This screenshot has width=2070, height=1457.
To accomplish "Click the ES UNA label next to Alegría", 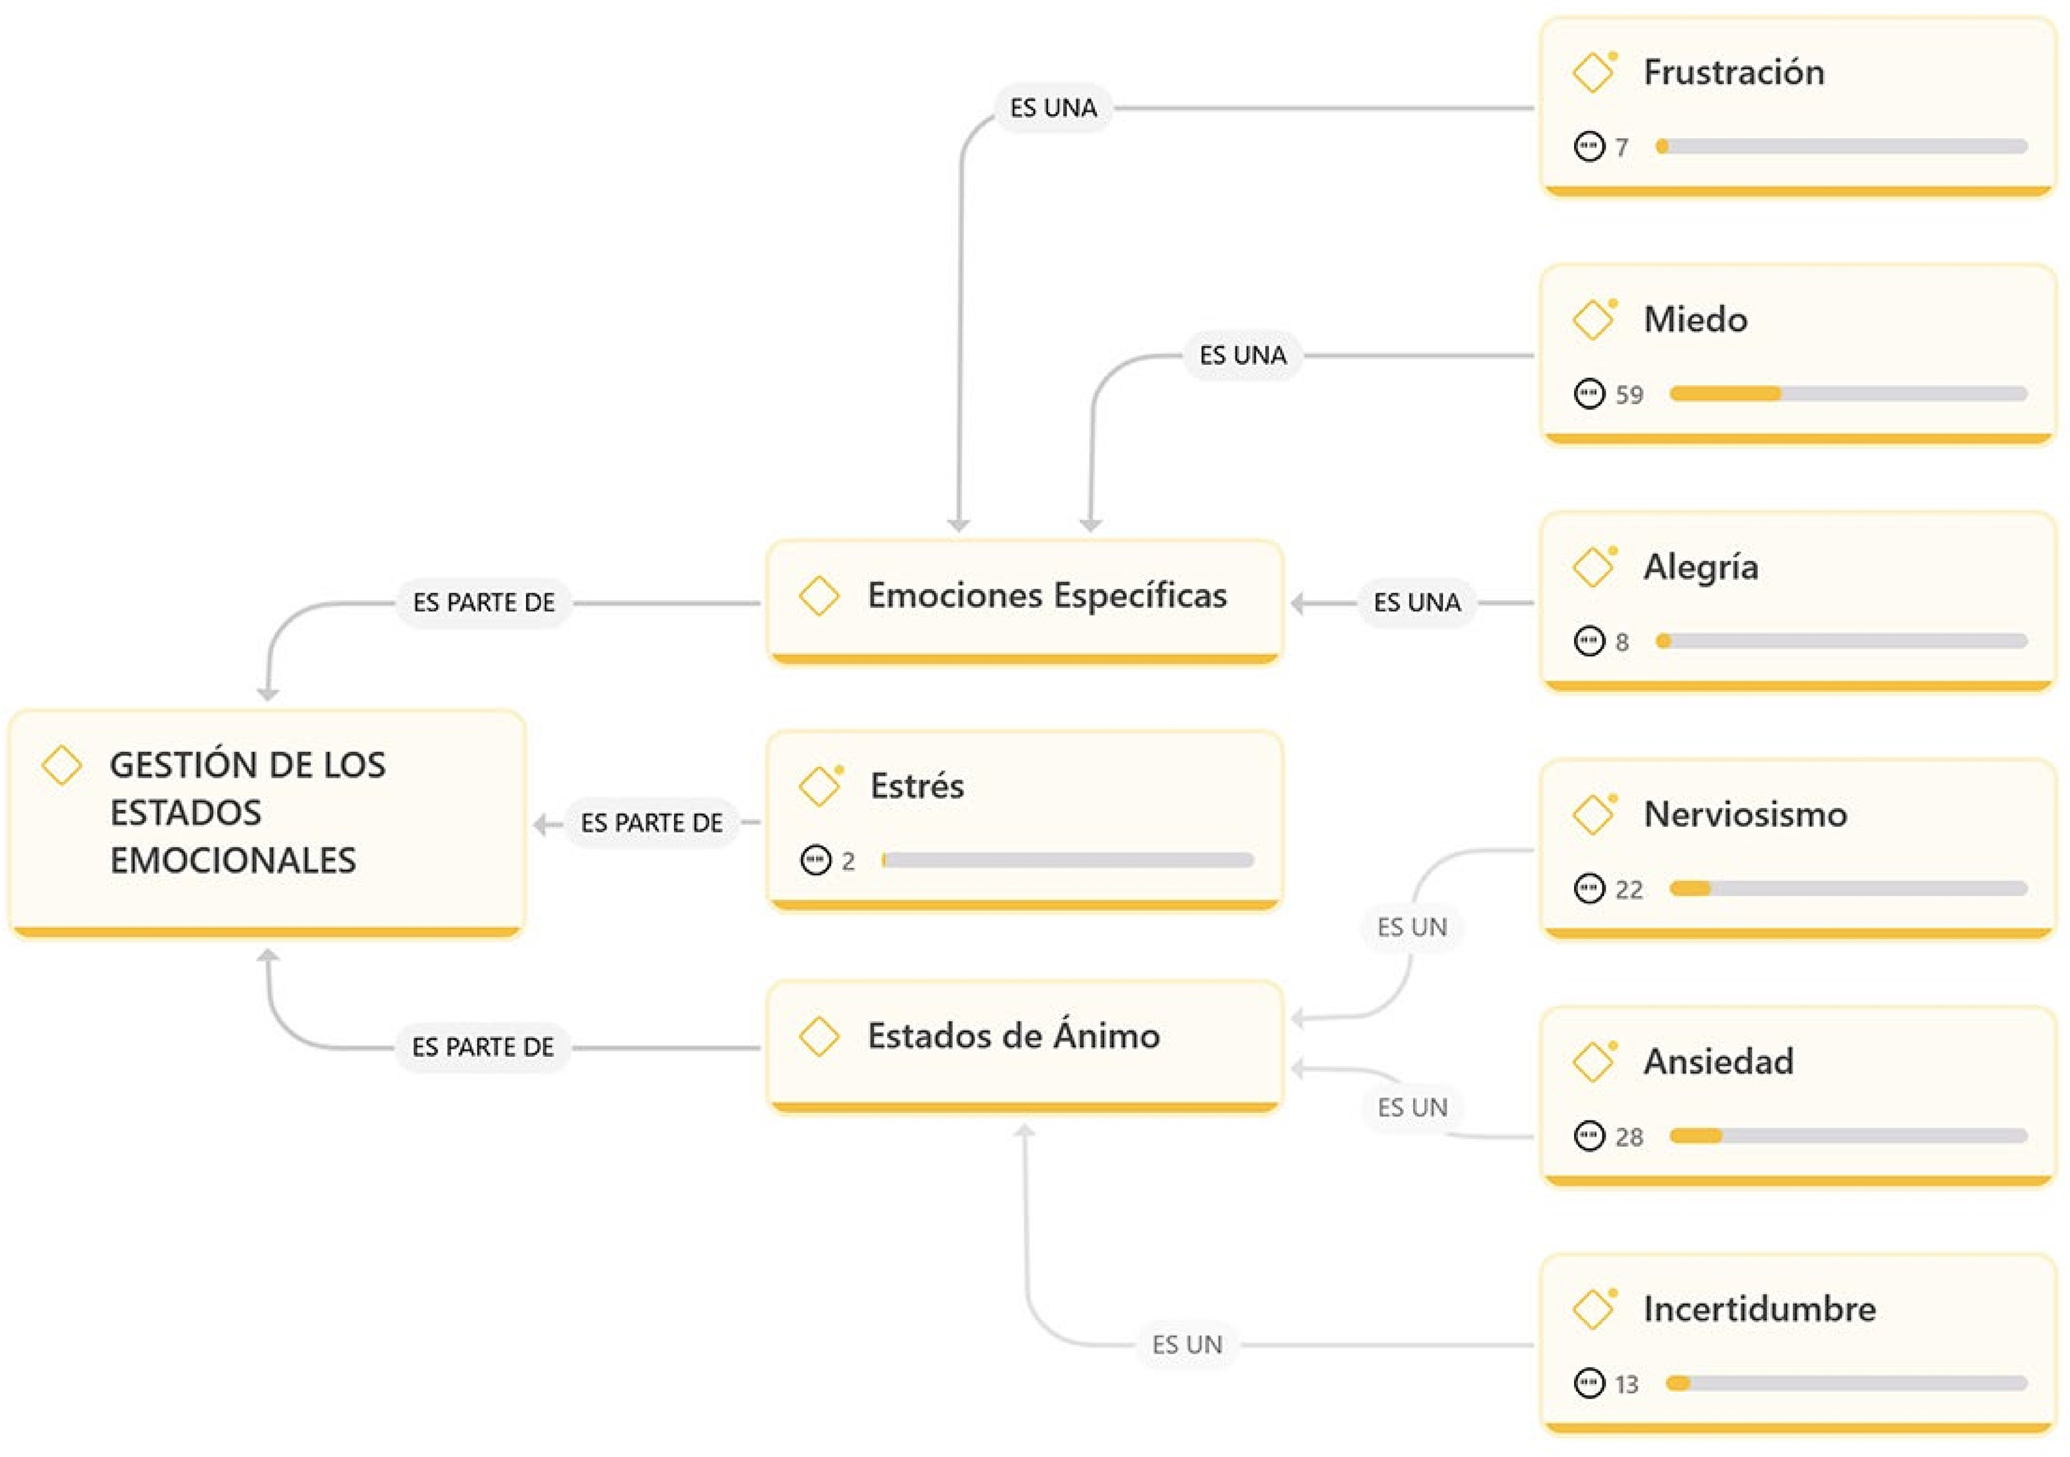I will tap(1416, 602).
